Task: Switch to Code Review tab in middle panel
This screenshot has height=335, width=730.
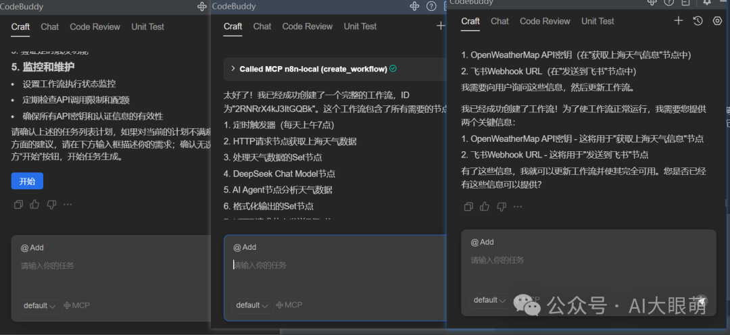Action: pos(308,26)
